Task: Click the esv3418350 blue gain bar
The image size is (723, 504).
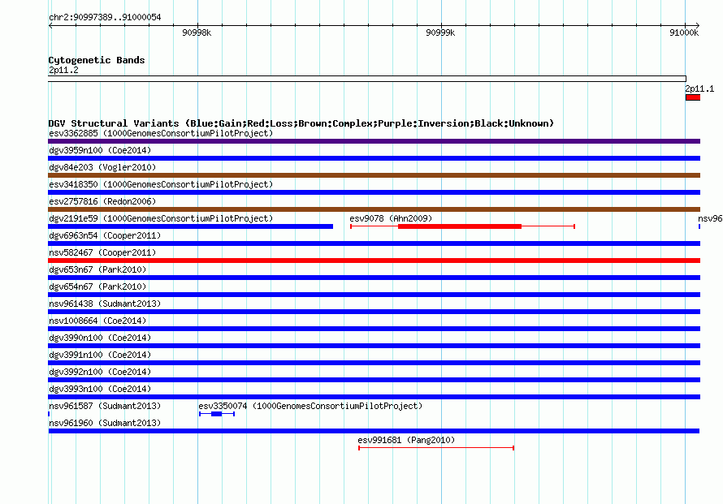Action: (374, 192)
